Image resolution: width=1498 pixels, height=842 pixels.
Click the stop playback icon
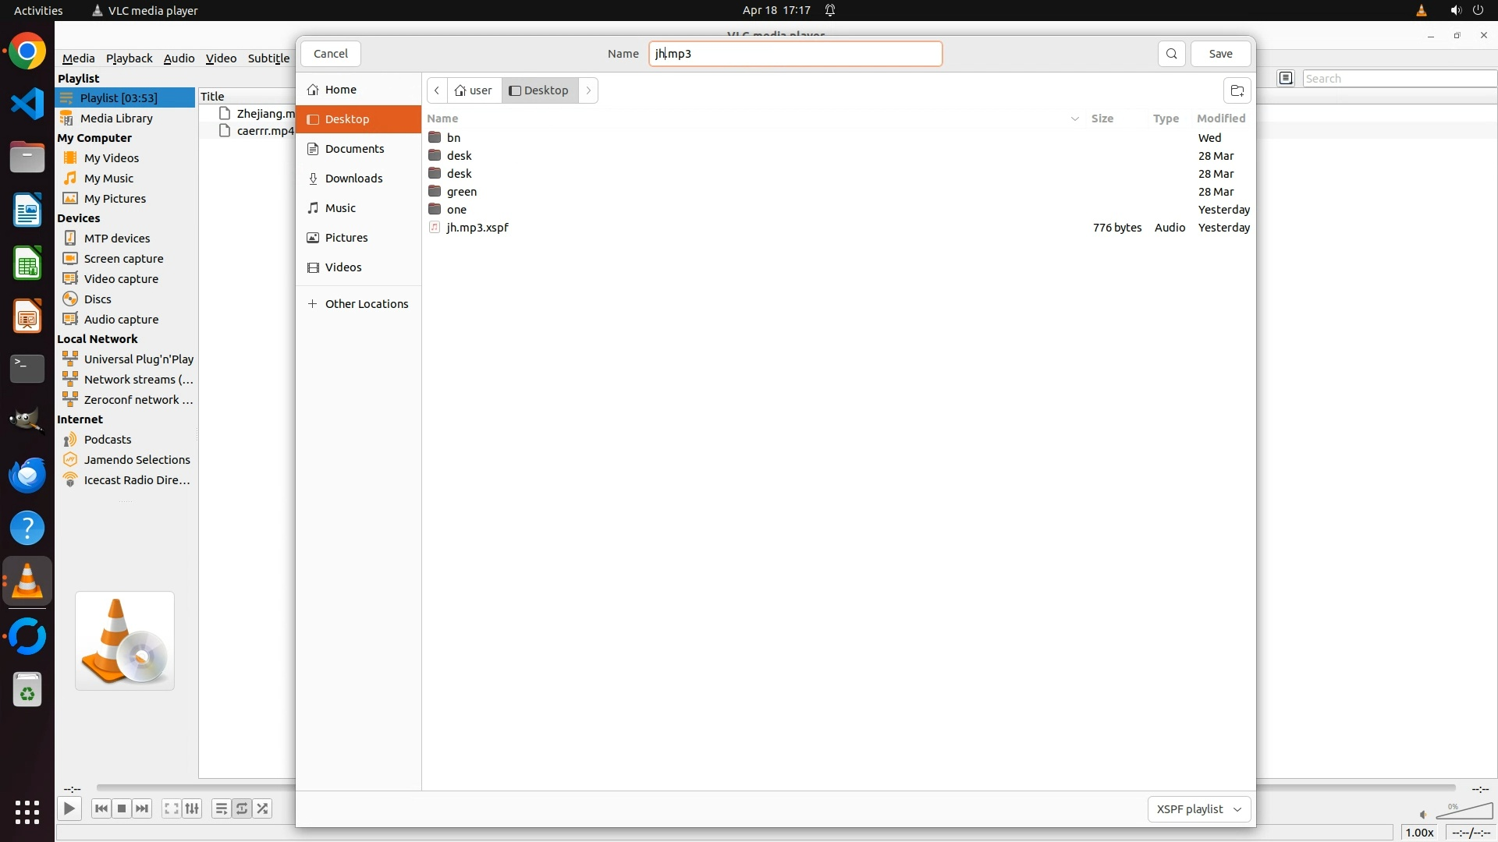pyautogui.click(x=122, y=808)
